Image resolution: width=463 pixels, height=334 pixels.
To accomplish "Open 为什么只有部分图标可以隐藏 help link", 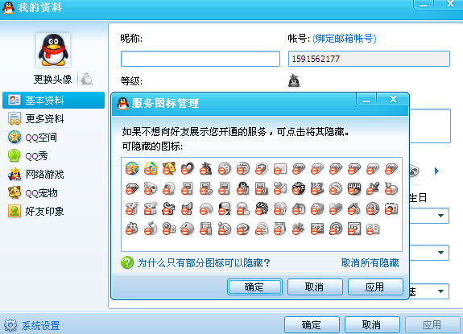I will pyautogui.click(x=204, y=262).
